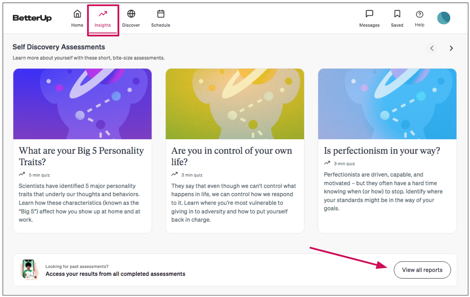Open the Home tab

(77, 19)
